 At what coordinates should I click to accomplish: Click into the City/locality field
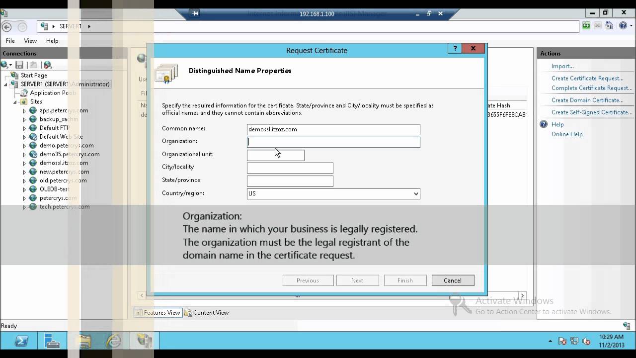click(x=290, y=168)
